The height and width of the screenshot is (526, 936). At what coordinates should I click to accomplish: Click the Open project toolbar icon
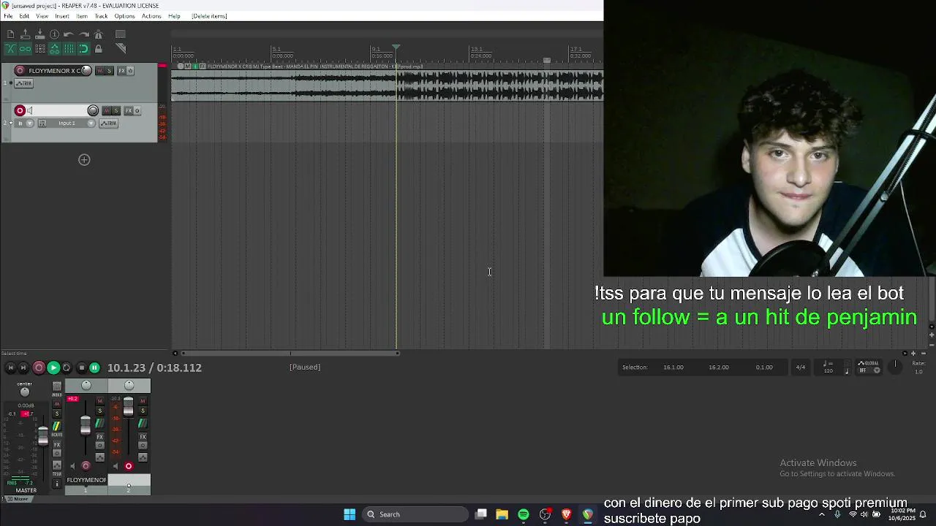pyautogui.click(x=25, y=34)
